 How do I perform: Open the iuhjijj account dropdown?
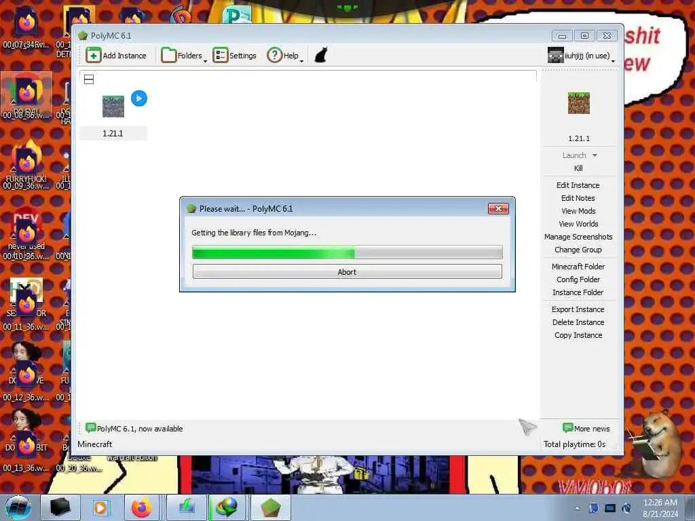click(582, 56)
